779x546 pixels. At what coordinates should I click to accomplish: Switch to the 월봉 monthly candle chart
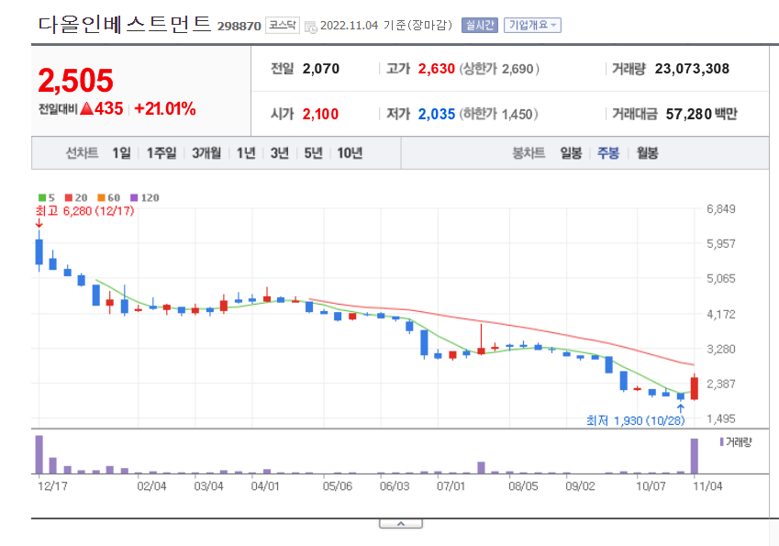(x=648, y=153)
